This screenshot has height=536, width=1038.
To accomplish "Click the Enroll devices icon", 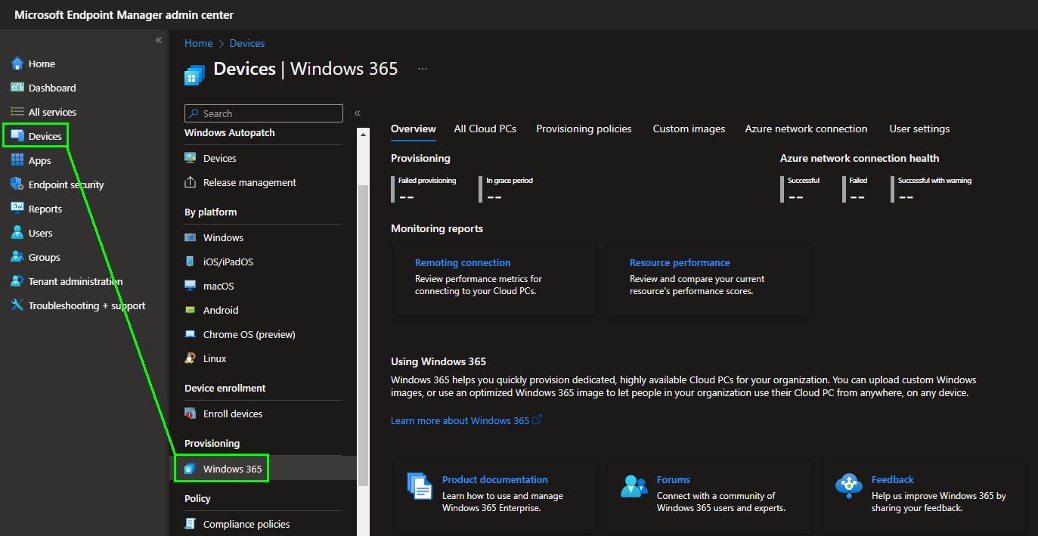I will tap(191, 414).
